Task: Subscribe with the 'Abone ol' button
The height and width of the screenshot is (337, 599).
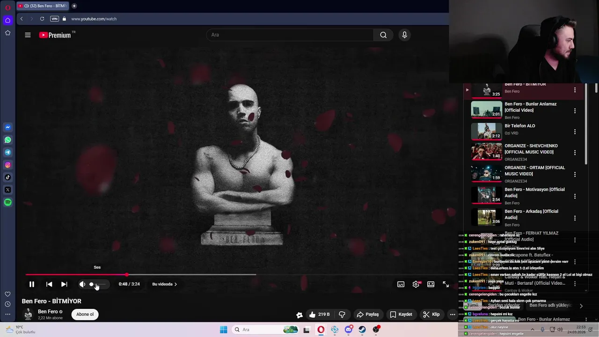Action: pyautogui.click(x=85, y=314)
